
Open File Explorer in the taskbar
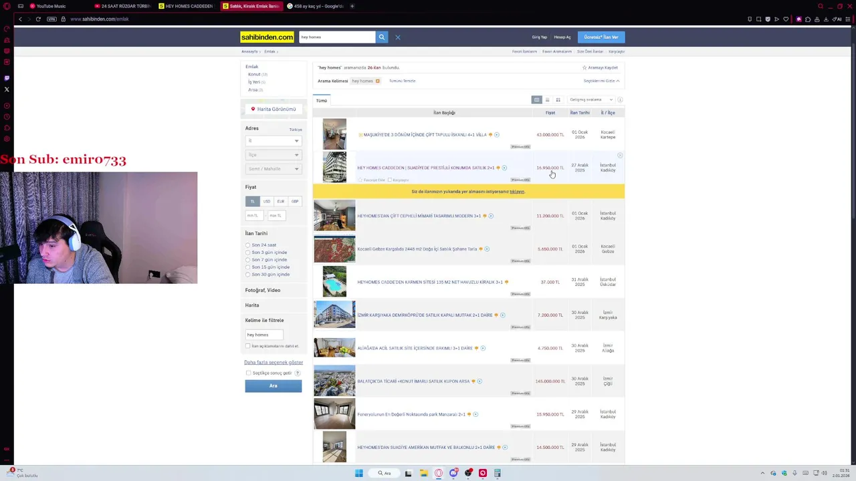click(x=423, y=473)
